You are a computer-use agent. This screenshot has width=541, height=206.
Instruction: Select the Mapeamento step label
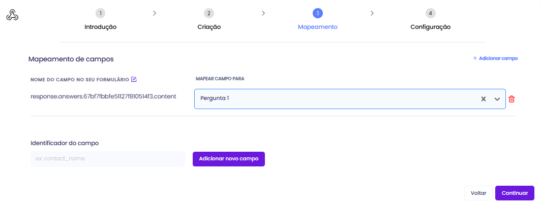(318, 27)
